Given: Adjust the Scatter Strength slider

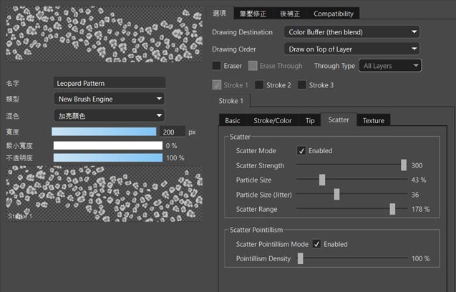Looking at the screenshot, I should (404, 165).
